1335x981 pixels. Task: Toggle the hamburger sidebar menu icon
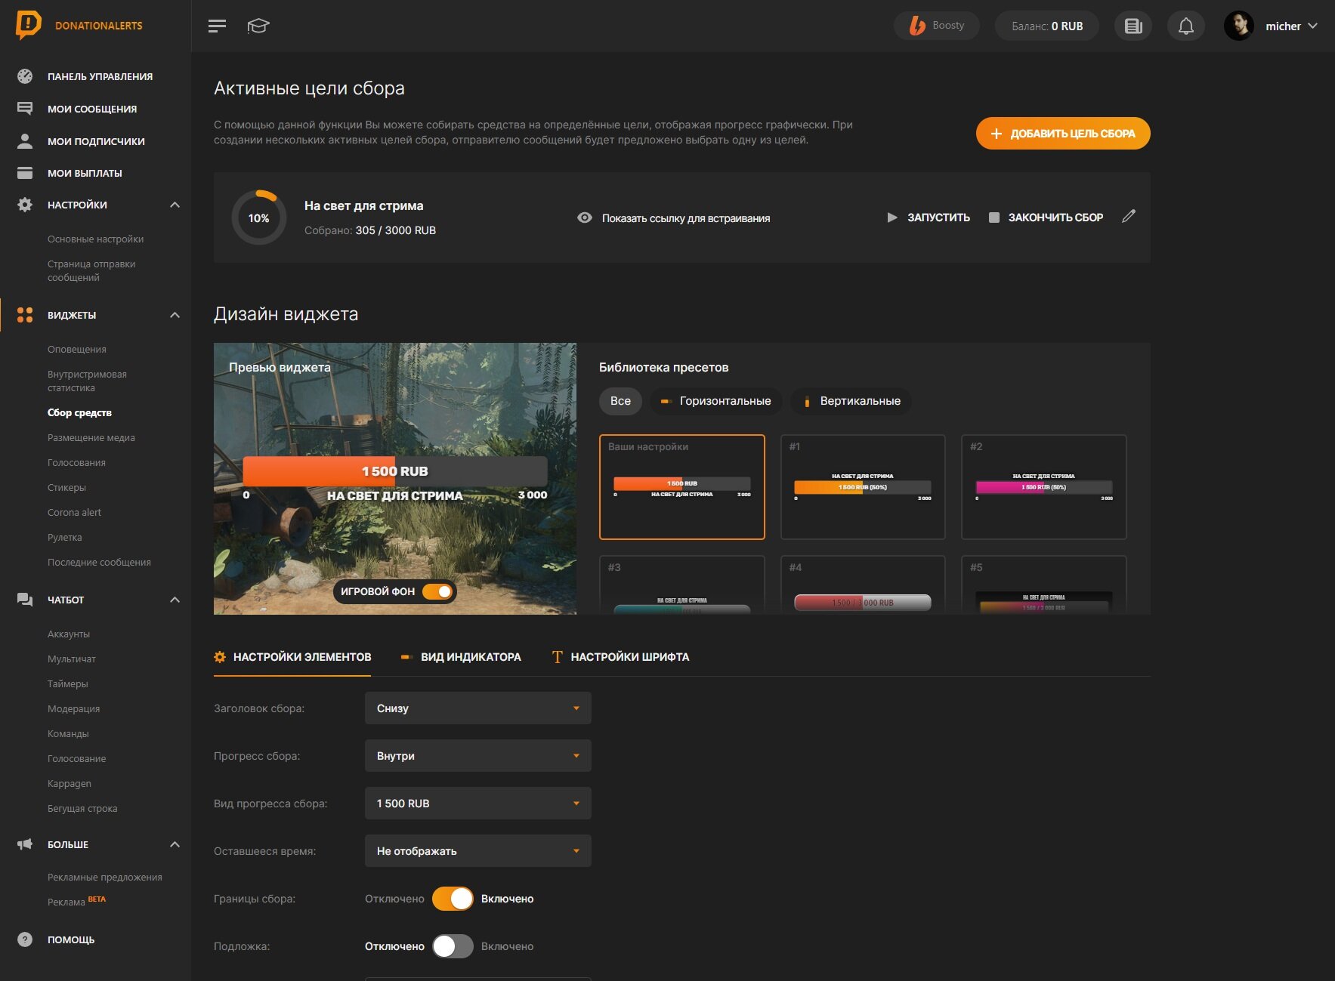click(x=217, y=26)
